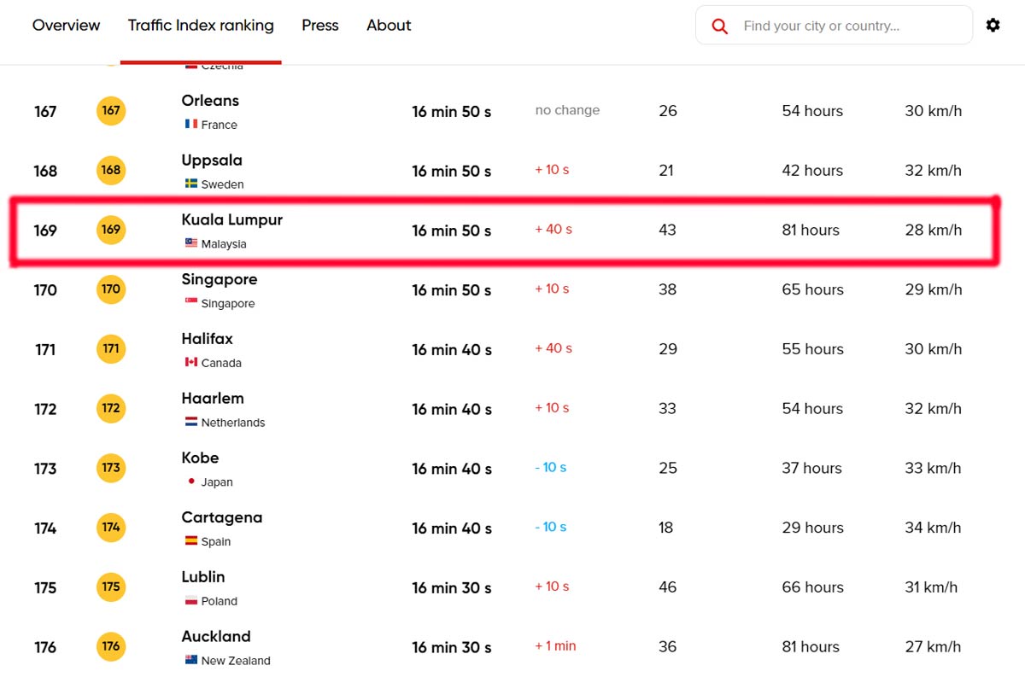Go to the About tab
This screenshot has width=1025, height=683.
point(389,26)
